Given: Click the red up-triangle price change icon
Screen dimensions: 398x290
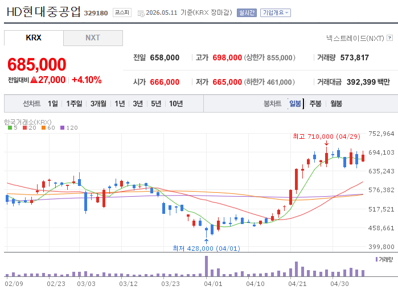Looking at the screenshot, I should (34, 80).
